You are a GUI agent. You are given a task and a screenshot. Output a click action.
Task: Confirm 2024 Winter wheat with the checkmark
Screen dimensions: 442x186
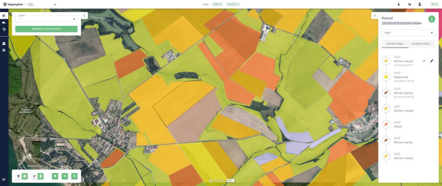click(424, 61)
